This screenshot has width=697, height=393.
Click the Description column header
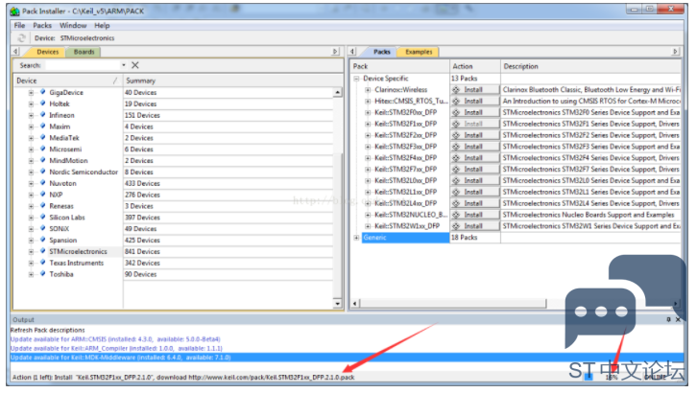590,66
